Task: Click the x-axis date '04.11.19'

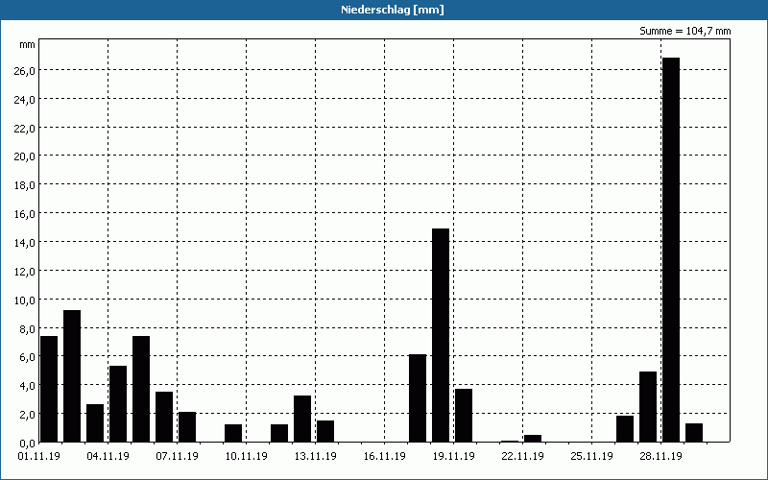Action: [108, 457]
